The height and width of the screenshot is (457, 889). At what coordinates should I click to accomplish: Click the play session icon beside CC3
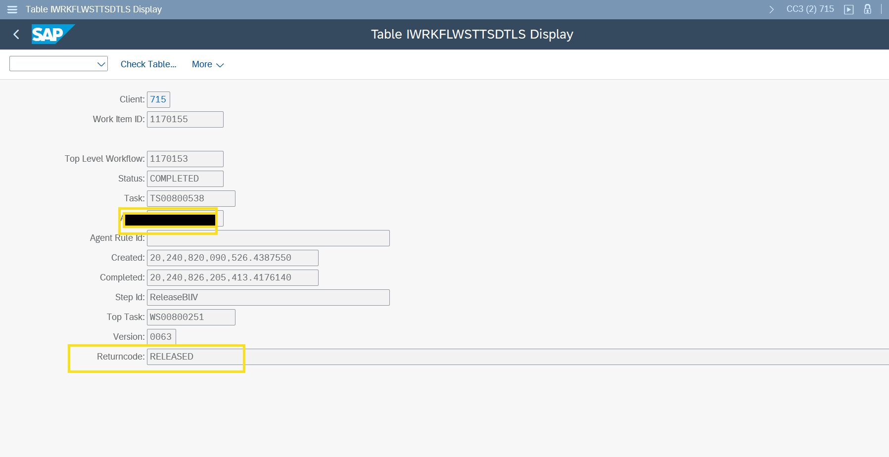pyautogui.click(x=849, y=9)
